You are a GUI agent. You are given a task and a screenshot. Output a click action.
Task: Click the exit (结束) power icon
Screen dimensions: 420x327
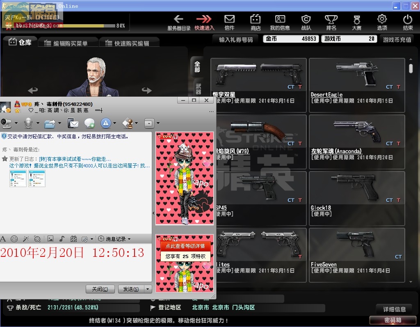point(408,19)
